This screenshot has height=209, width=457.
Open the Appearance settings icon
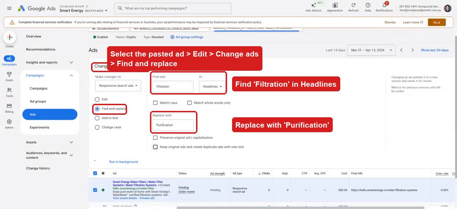tap(335, 5)
